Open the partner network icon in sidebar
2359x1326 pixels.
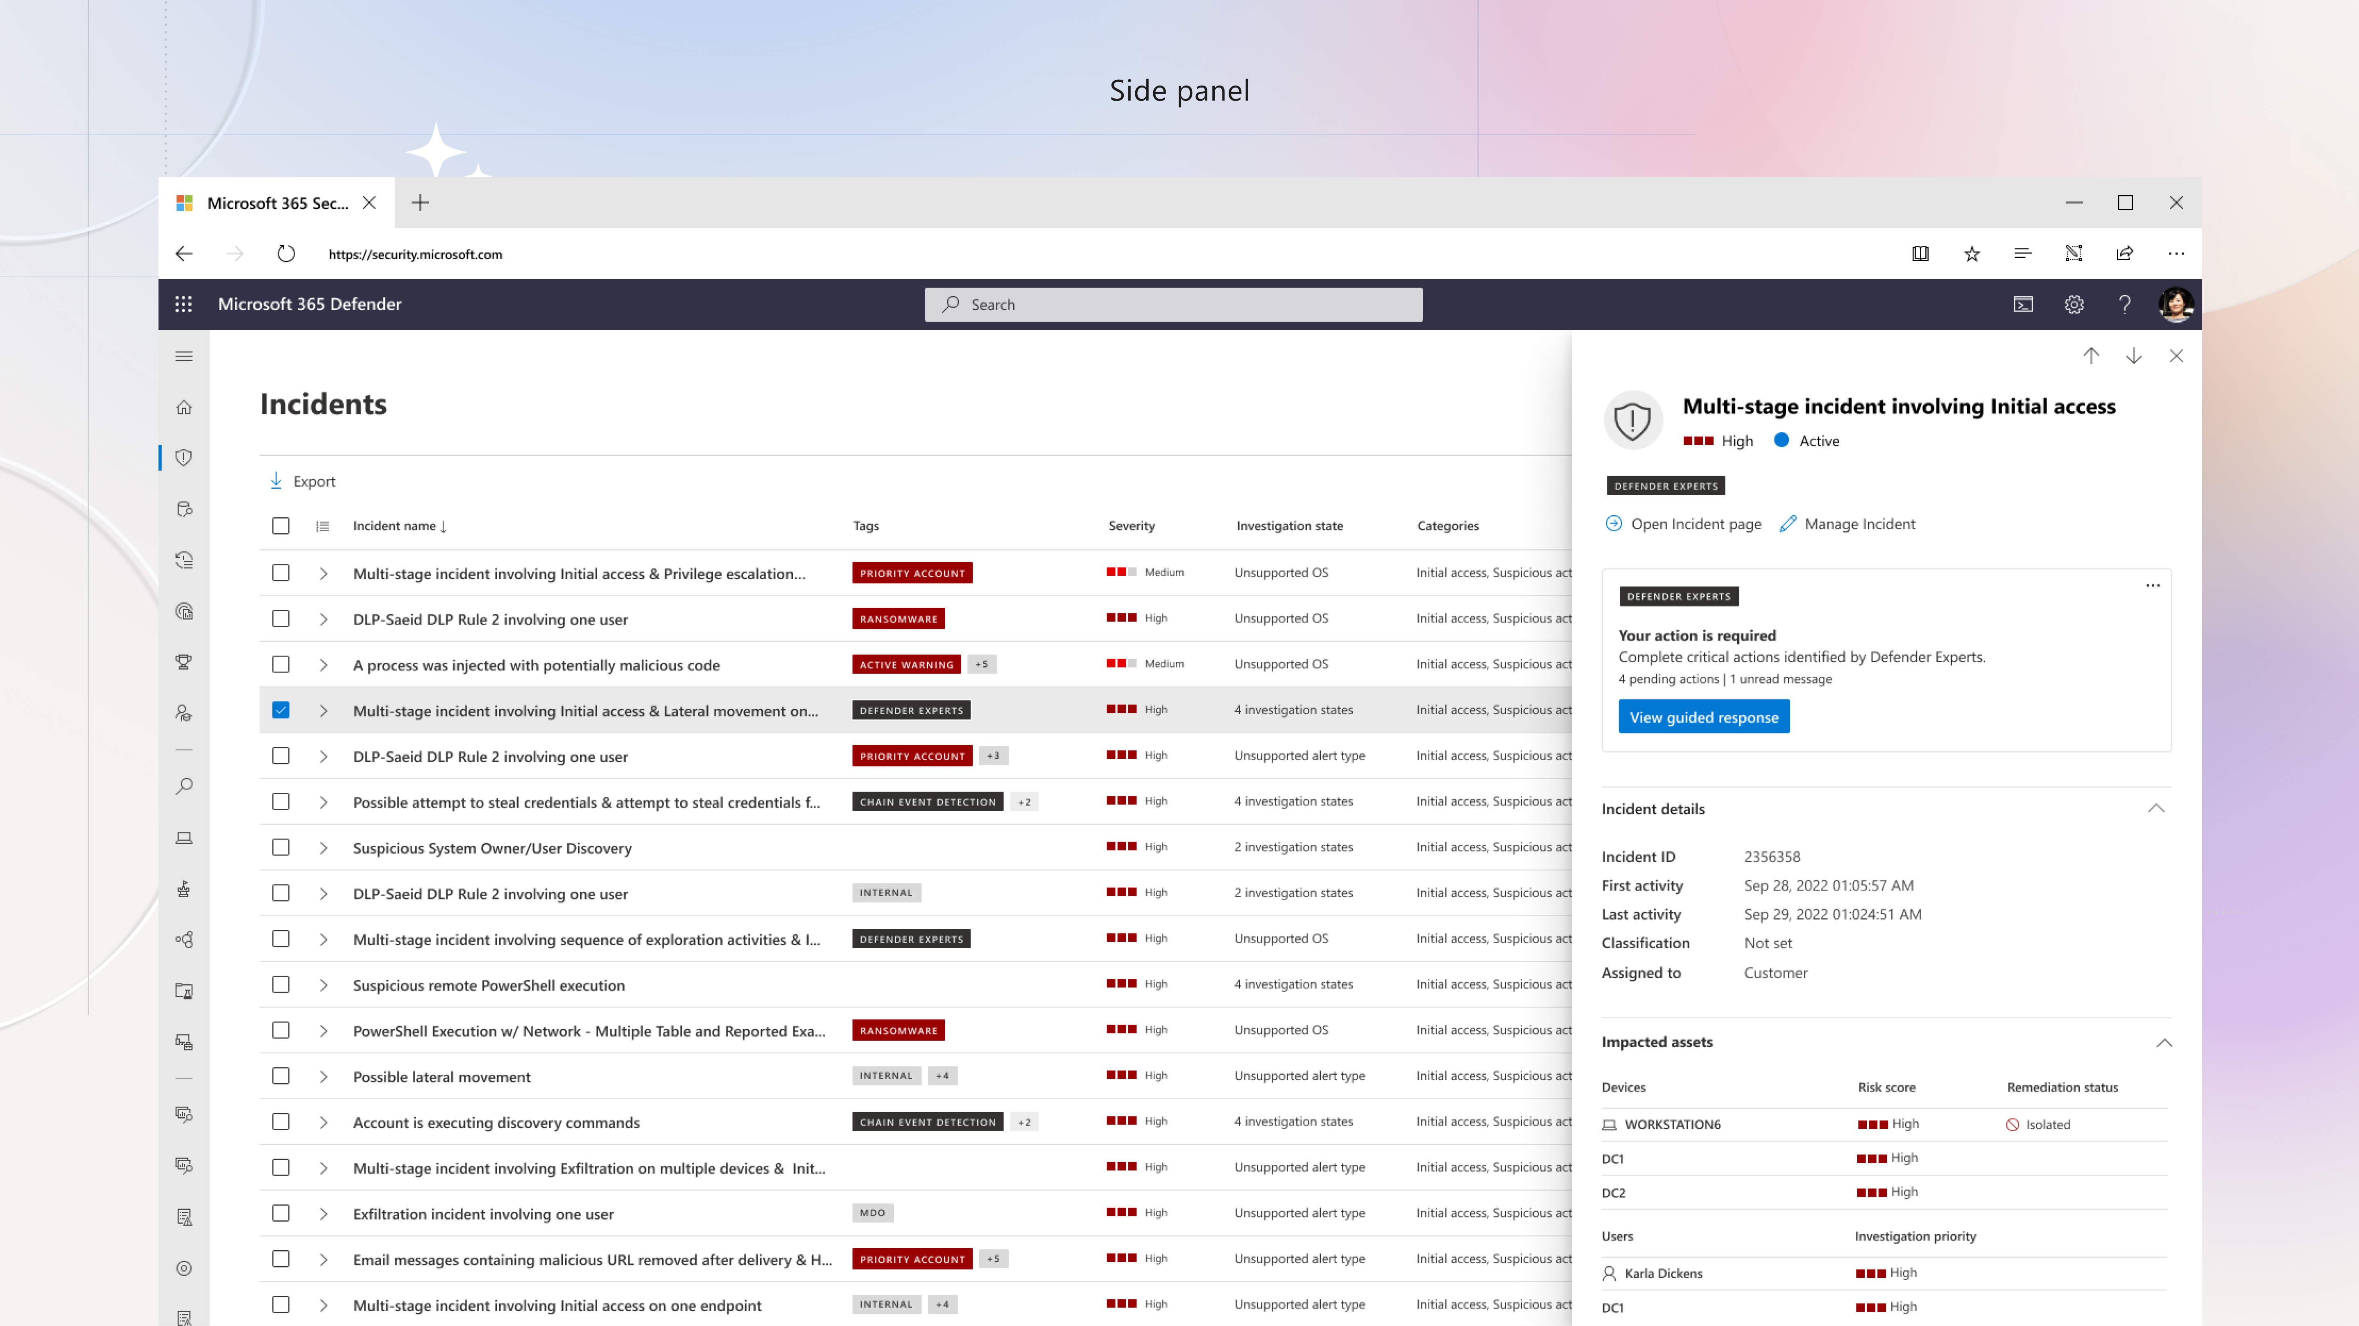(183, 940)
